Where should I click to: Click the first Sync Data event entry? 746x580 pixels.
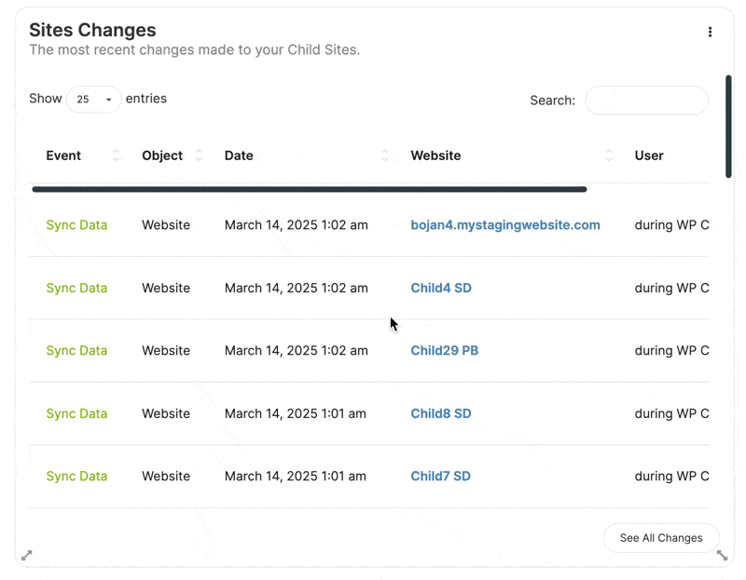pos(76,224)
